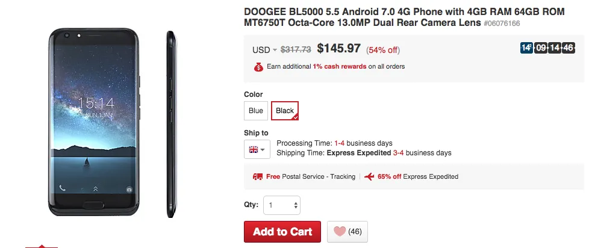Viewport: 589px width, 248px height.
Task: Expand the Ship to country arrow
Action: [263, 149]
